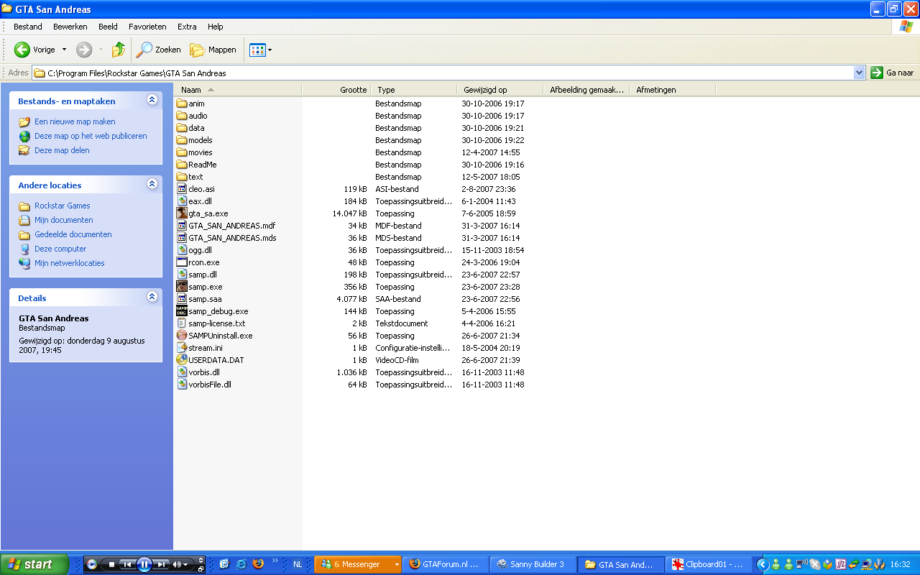Click the green up-one-folder icon

[119, 50]
